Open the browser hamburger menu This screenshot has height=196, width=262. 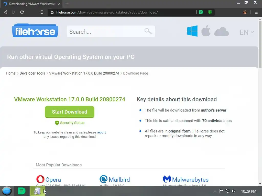click(256, 12)
